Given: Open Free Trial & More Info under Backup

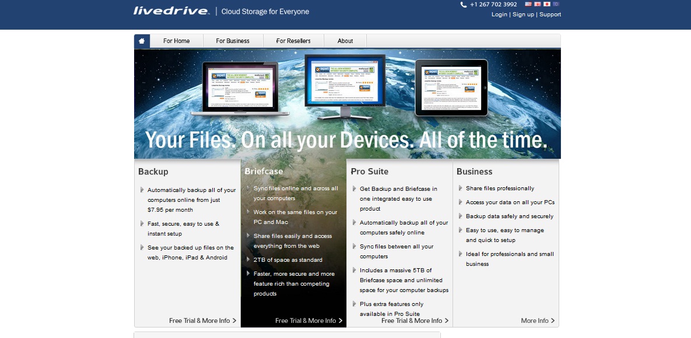Looking at the screenshot, I should pos(203,321).
